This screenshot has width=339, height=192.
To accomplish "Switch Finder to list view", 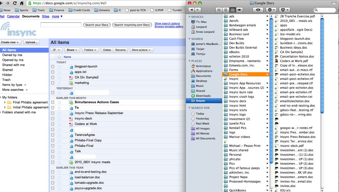I will click(225, 10).
